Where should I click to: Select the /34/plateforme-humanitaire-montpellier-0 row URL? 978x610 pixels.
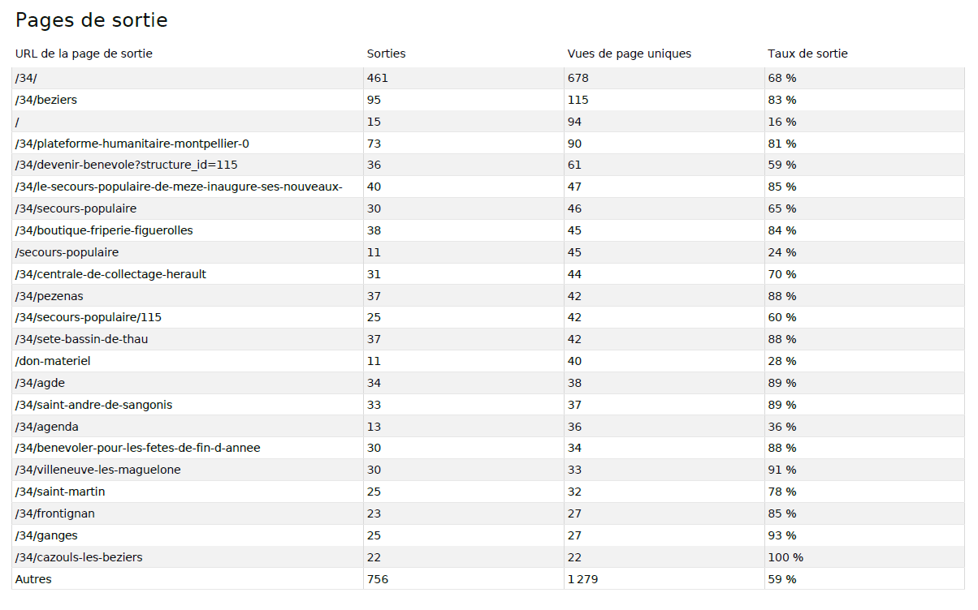point(132,144)
